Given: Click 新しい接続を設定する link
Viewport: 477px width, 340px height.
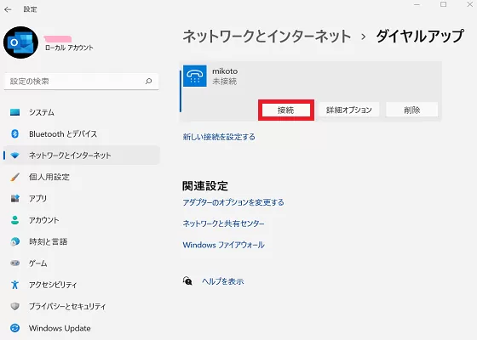Looking at the screenshot, I should pyautogui.click(x=219, y=137).
